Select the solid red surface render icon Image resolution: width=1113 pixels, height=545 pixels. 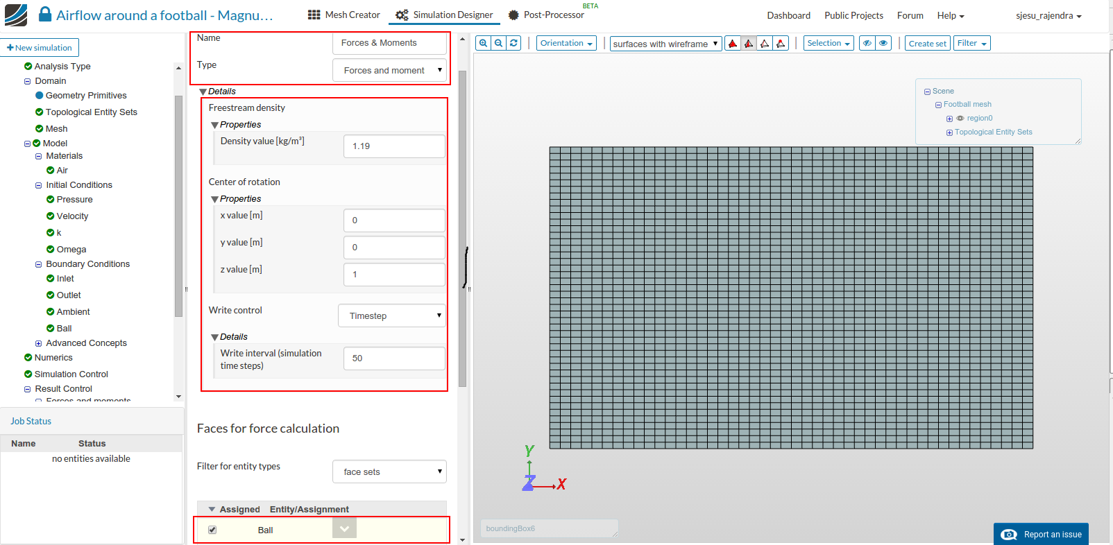(733, 44)
